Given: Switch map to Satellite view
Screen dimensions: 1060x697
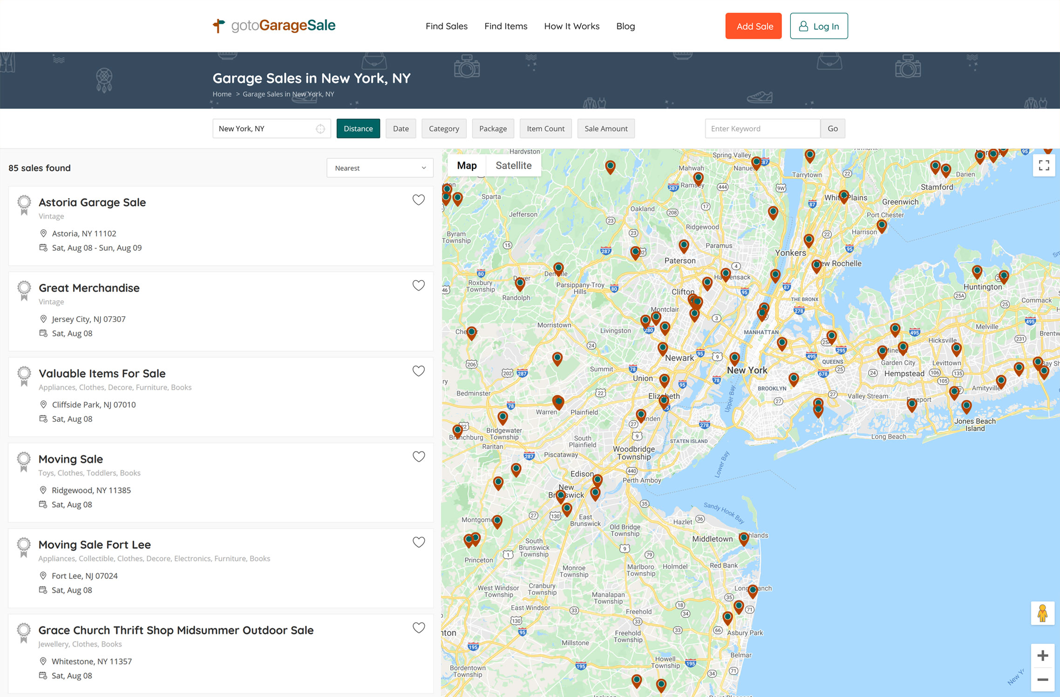Looking at the screenshot, I should point(513,166).
